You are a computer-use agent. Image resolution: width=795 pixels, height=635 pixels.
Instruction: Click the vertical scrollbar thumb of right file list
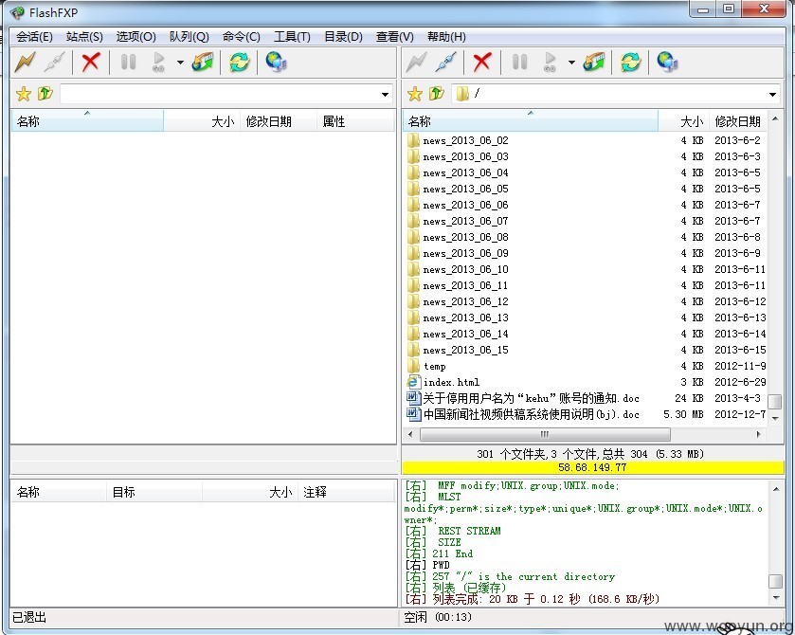click(x=775, y=402)
